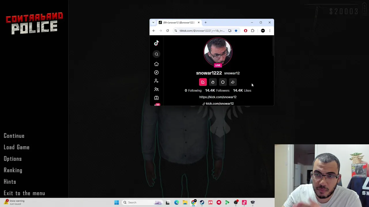
Task: Open the TikTok app taskbar icon
Action: pyautogui.click(x=244, y=202)
